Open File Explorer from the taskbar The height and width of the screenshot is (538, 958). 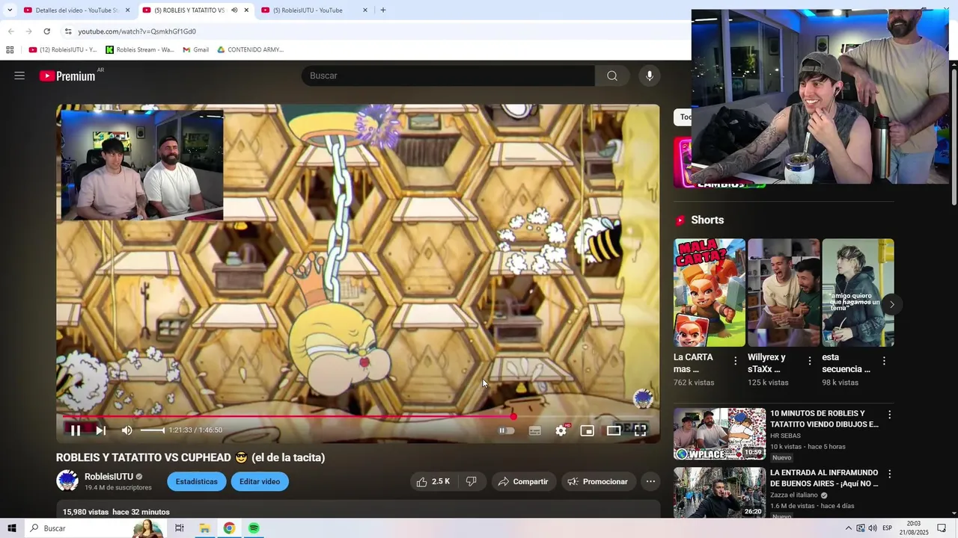[x=204, y=528]
